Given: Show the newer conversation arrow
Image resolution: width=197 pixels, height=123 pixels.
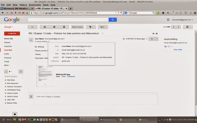Looking at the screenshot, I should point(174,27).
